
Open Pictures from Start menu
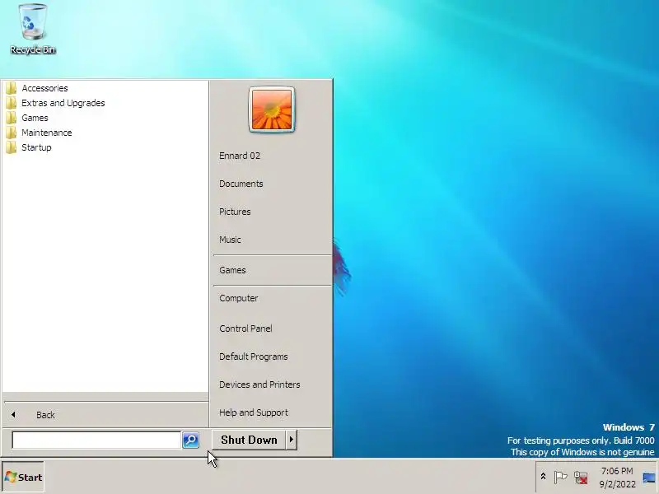[x=235, y=212]
